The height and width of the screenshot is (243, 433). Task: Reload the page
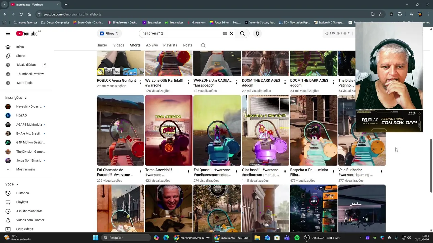pos(21,14)
